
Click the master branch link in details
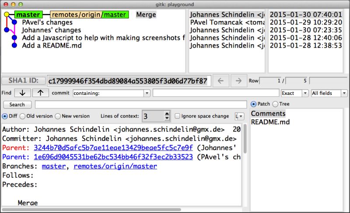pos(54,166)
